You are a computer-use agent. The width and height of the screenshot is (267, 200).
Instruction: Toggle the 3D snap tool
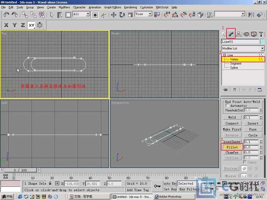pos(167,15)
